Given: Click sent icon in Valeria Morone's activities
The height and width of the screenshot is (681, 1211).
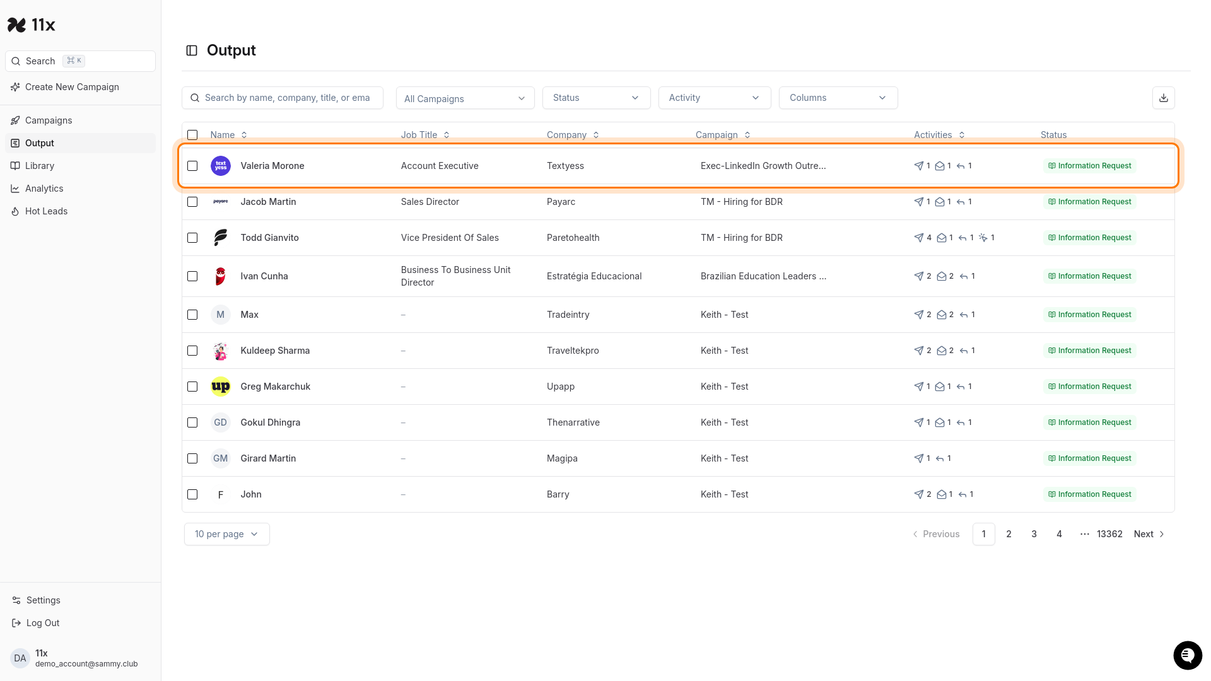Looking at the screenshot, I should [x=919, y=166].
